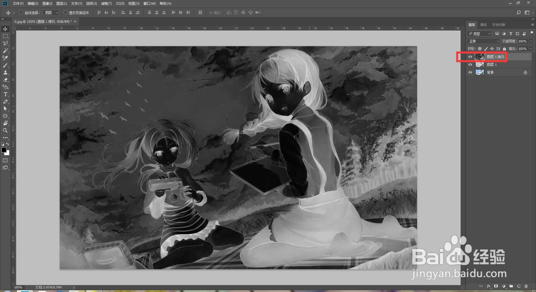The image size is (536, 292).
Task: Delete layer with trash icon
Action: coord(526,286)
